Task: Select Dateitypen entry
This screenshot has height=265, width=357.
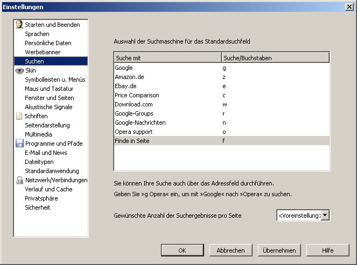Action: click(39, 162)
